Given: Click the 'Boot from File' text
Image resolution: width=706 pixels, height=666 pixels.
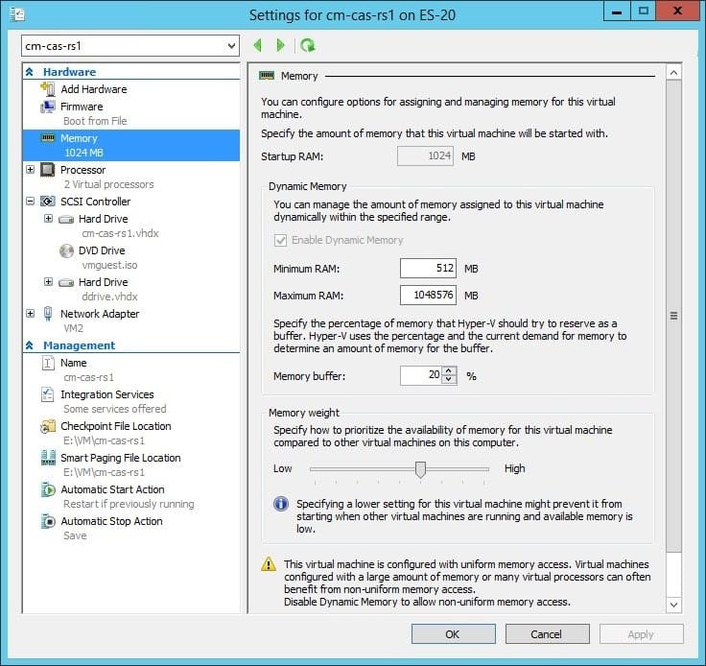Looking at the screenshot, I should pos(95,121).
